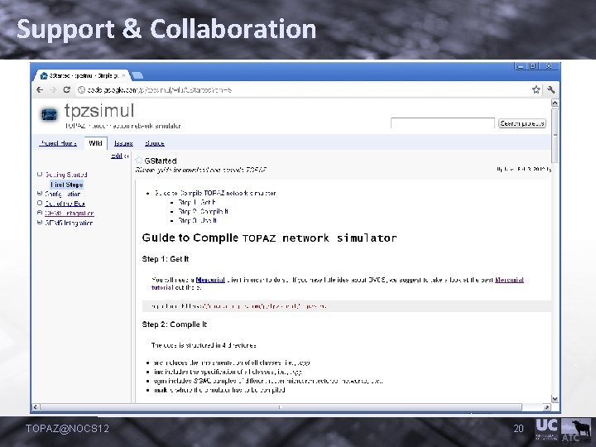596x447 pixels.
Task: Jump to 'Step 2: Compile It' contents link
Action: pyautogui.click(x=204, y=211)
